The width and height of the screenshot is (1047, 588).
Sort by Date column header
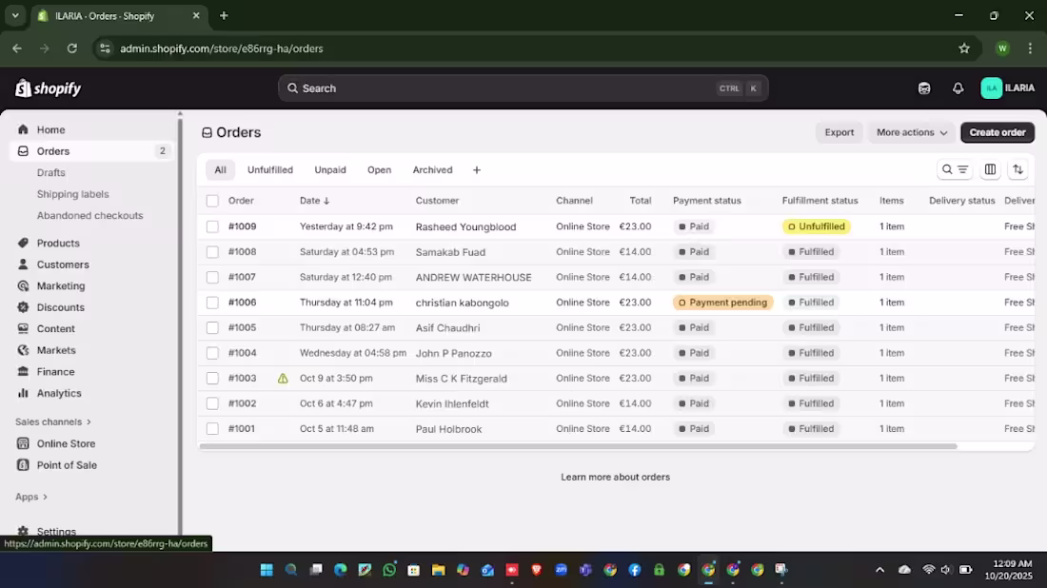(314, 200)
